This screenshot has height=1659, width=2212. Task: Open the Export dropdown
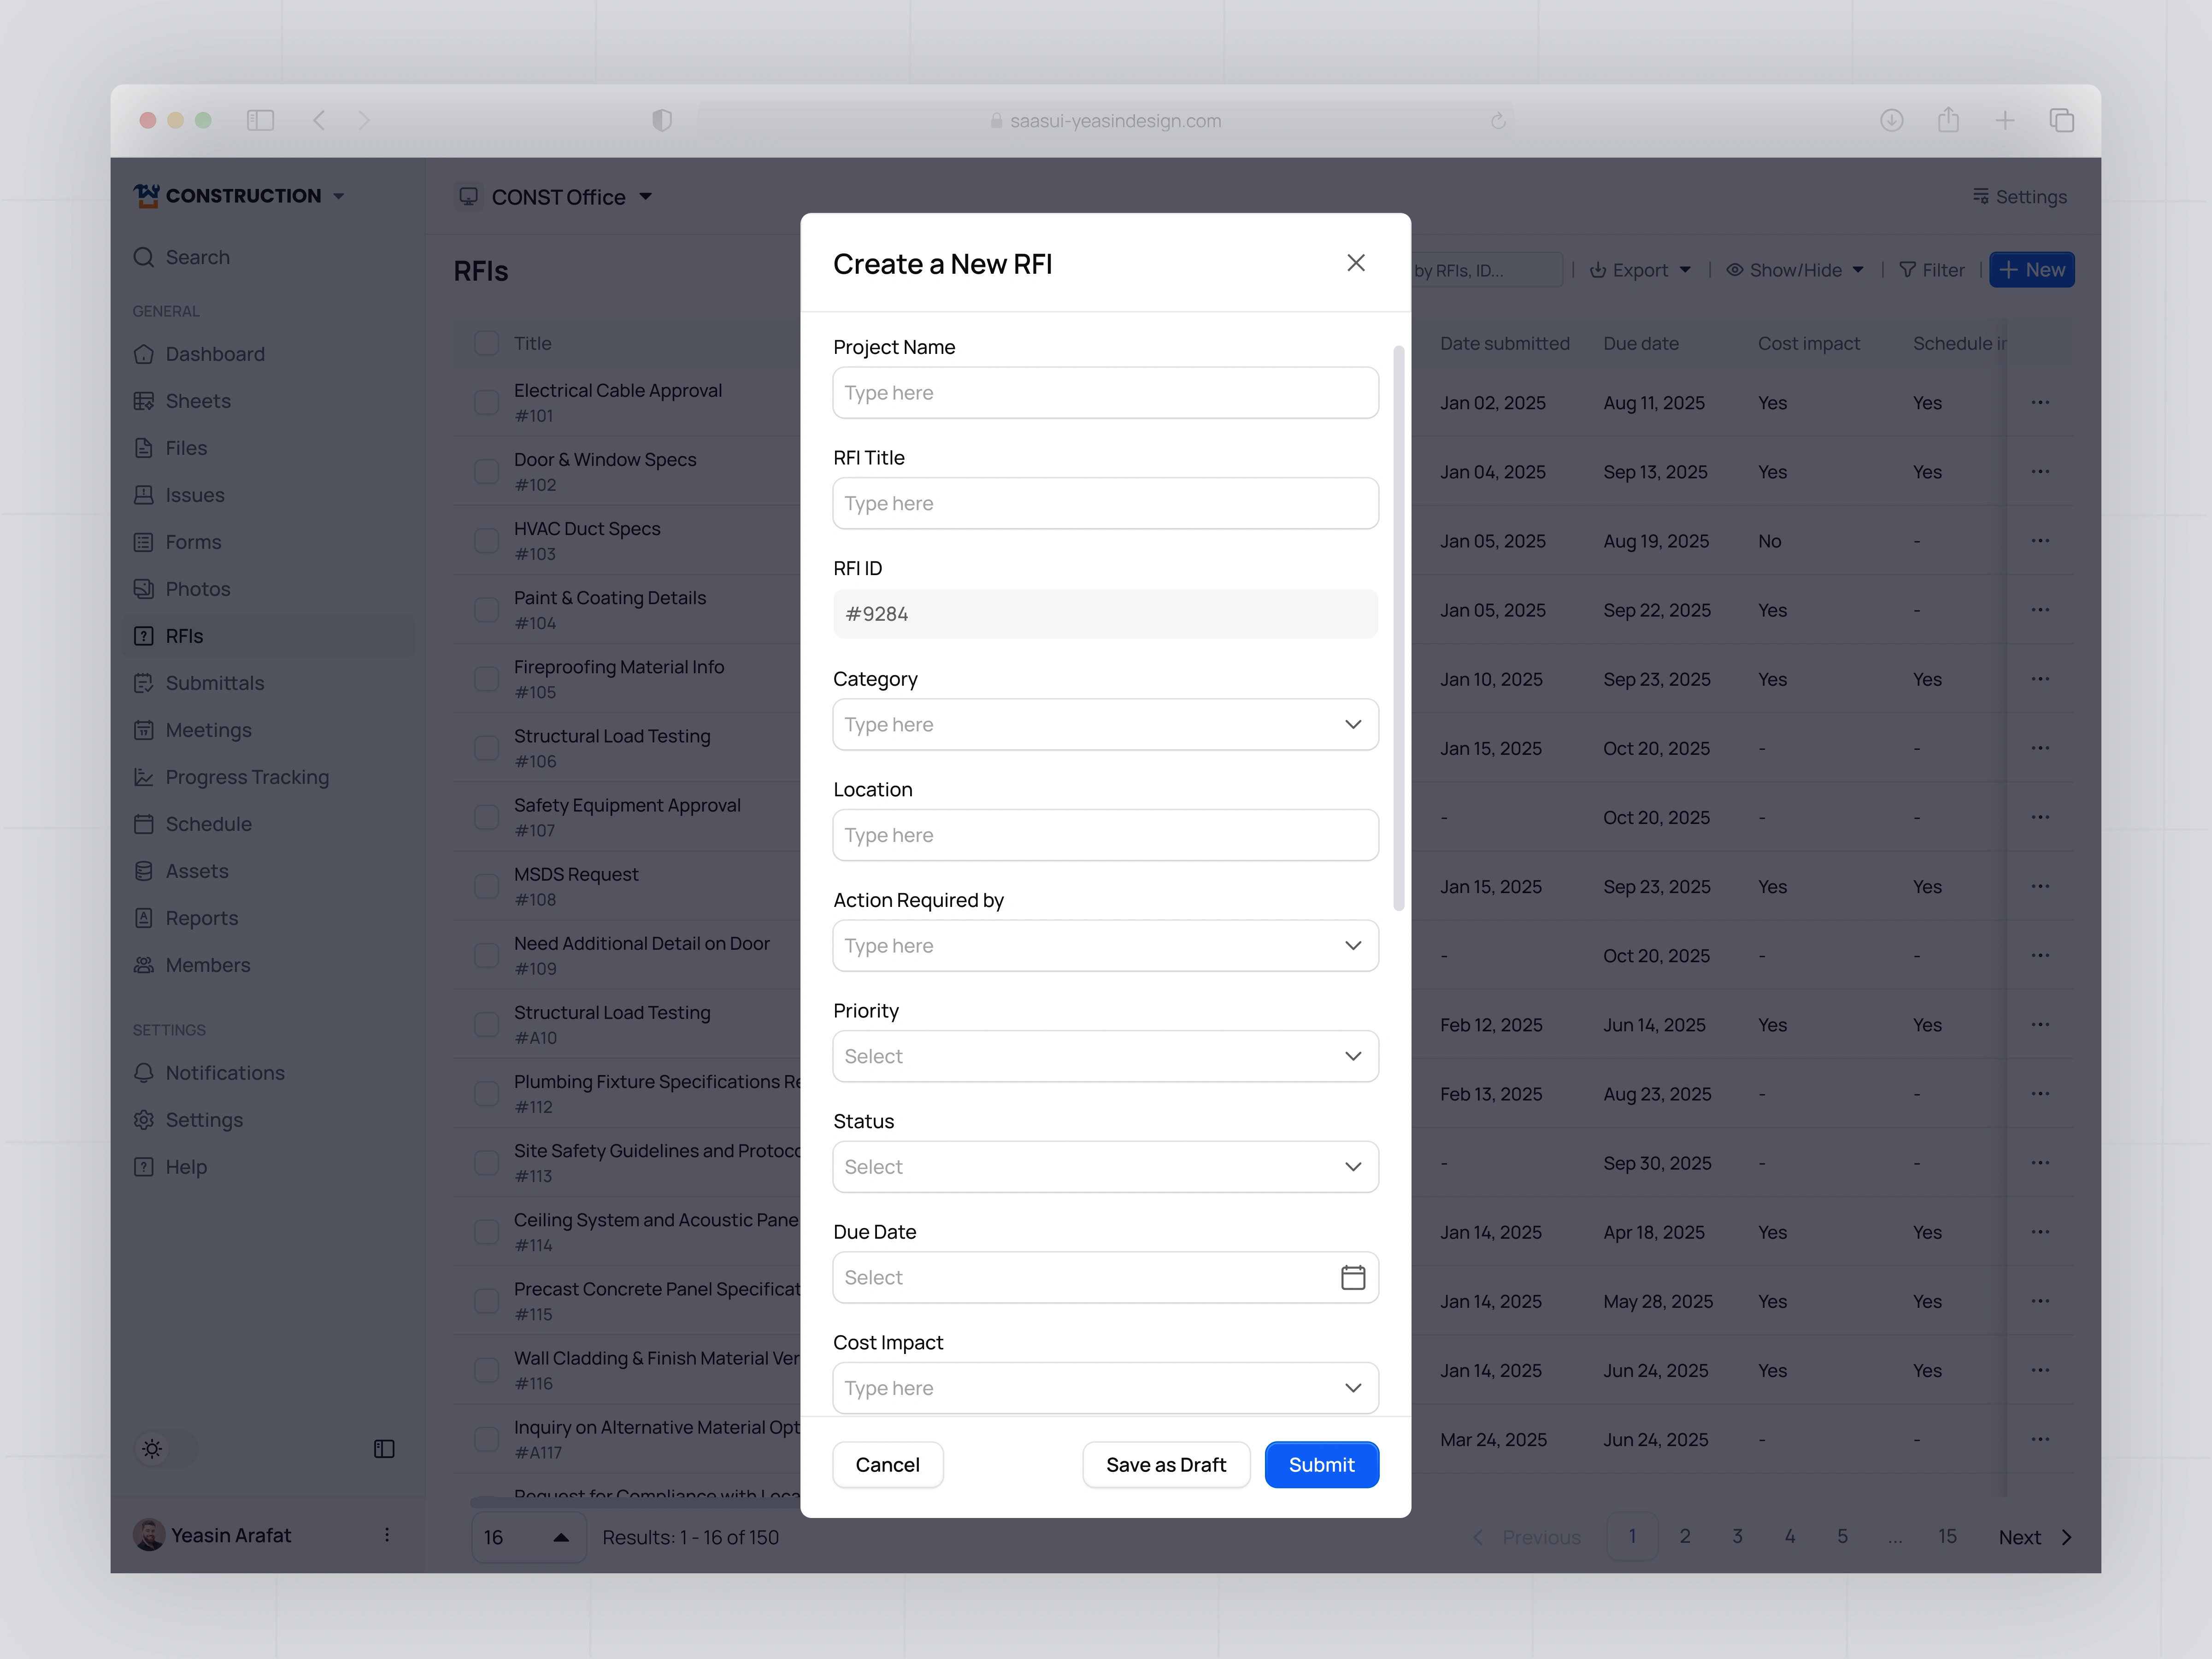pyautogui.click(x=1640, y=270)
